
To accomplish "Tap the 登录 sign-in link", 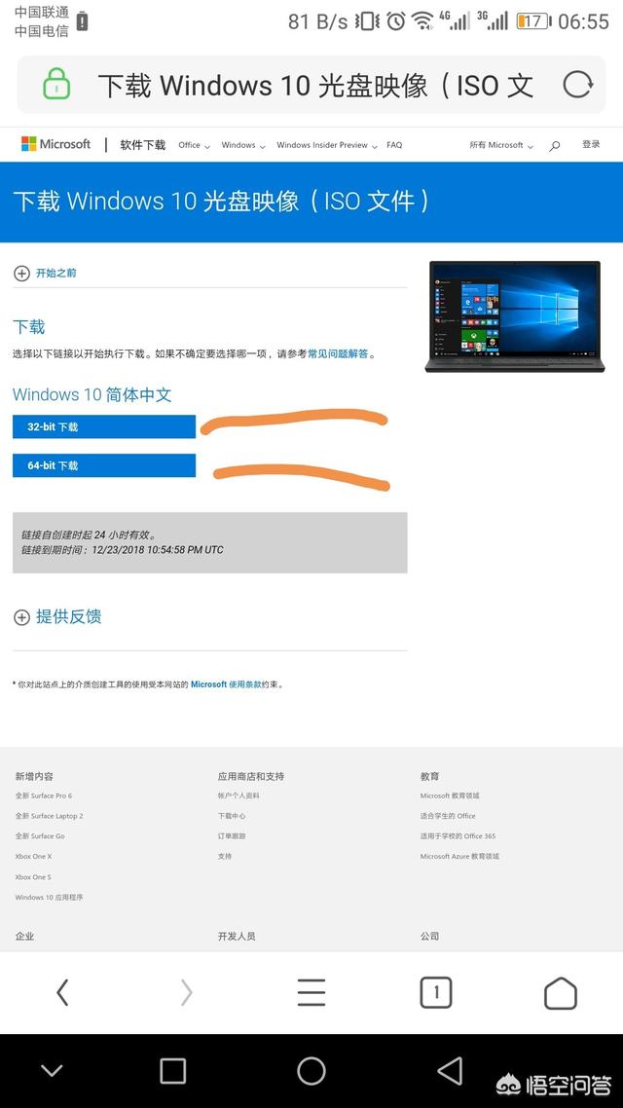I will point(591,144).
